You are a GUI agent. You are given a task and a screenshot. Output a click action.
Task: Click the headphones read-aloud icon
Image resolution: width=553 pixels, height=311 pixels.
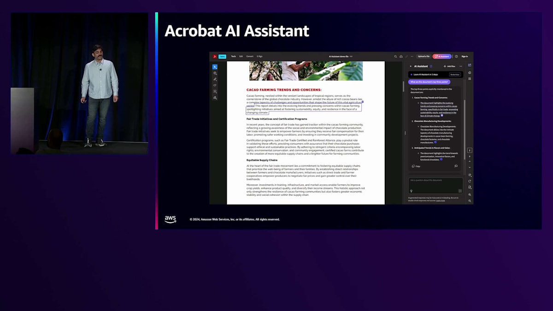(x=401, y=56)
